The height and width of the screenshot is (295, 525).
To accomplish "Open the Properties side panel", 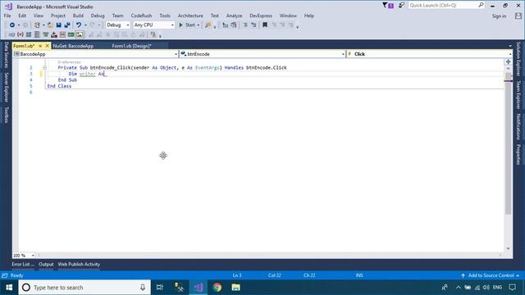I will (518, 154).
